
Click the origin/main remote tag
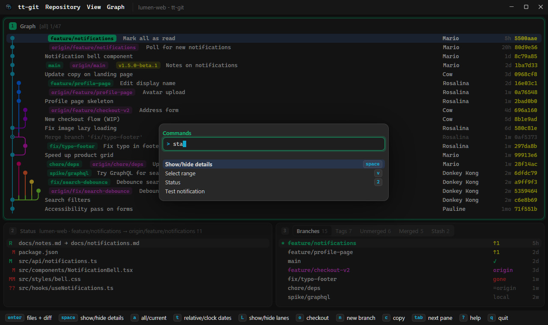[x=89, y=65]
